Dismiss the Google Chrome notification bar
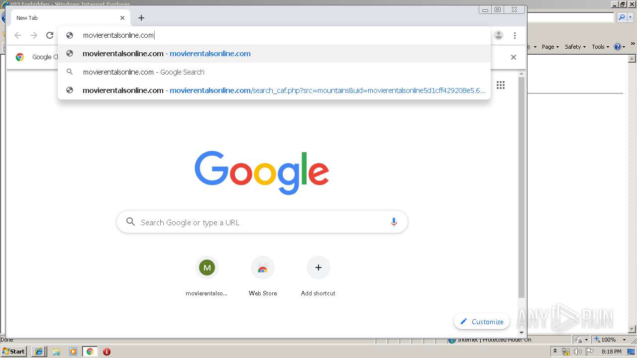637x358 pixels. (514, 57)
